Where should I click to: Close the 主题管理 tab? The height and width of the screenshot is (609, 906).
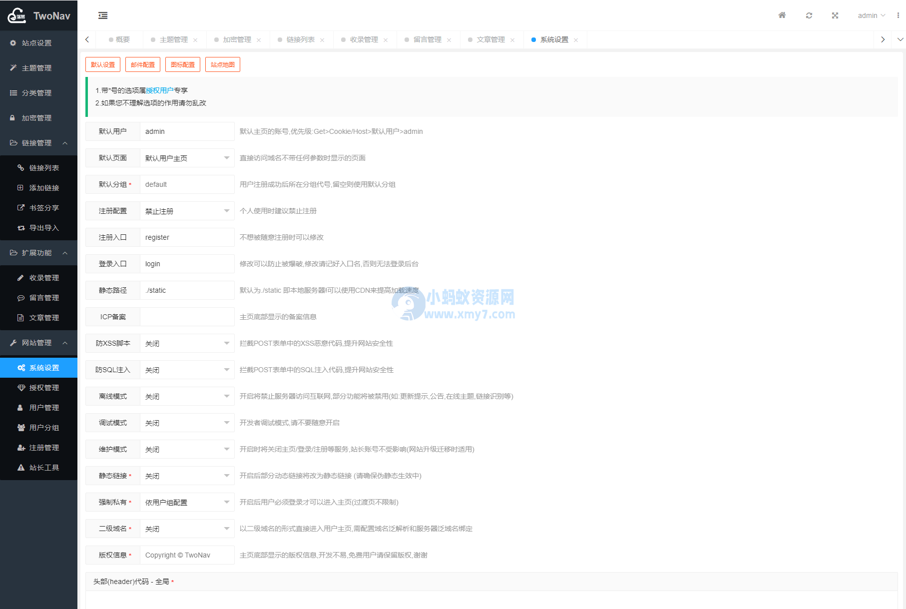(195, 40)
